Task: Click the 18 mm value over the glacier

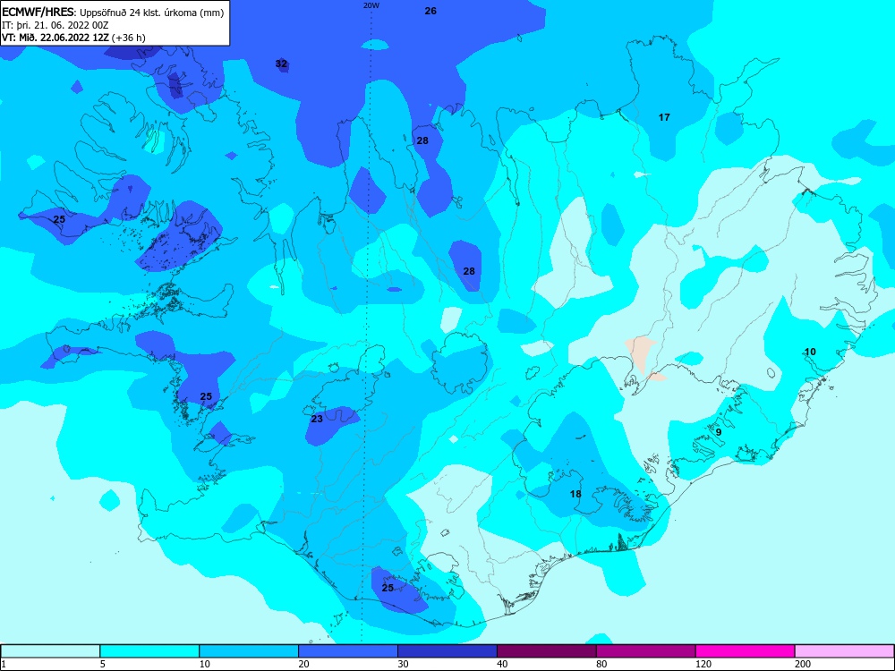Action: [575, 494]
